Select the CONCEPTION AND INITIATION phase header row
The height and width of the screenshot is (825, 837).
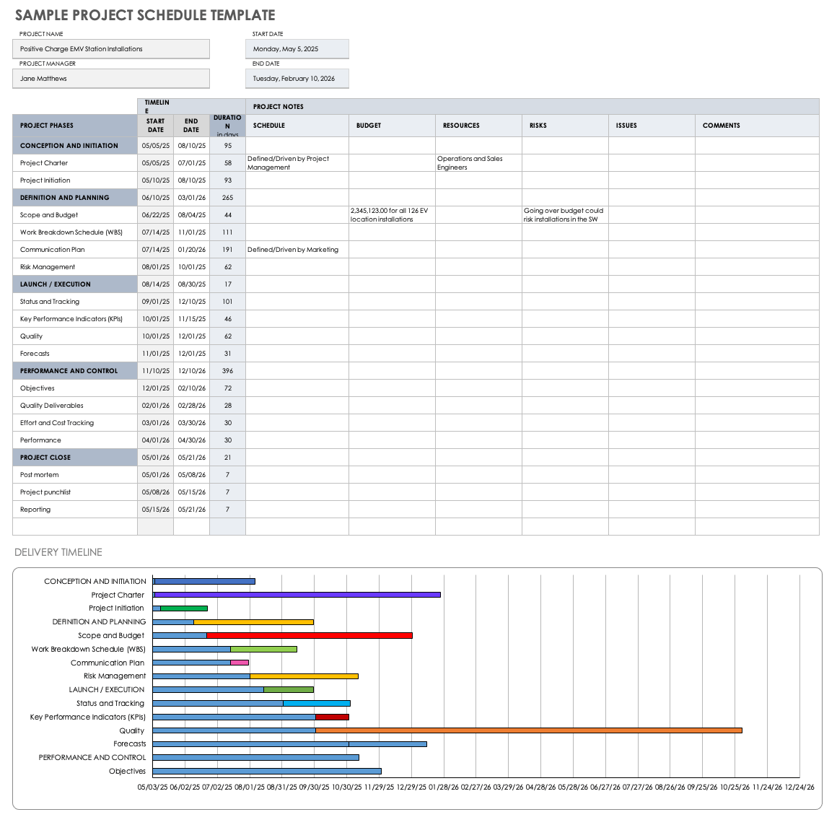[x=69, y=145]
